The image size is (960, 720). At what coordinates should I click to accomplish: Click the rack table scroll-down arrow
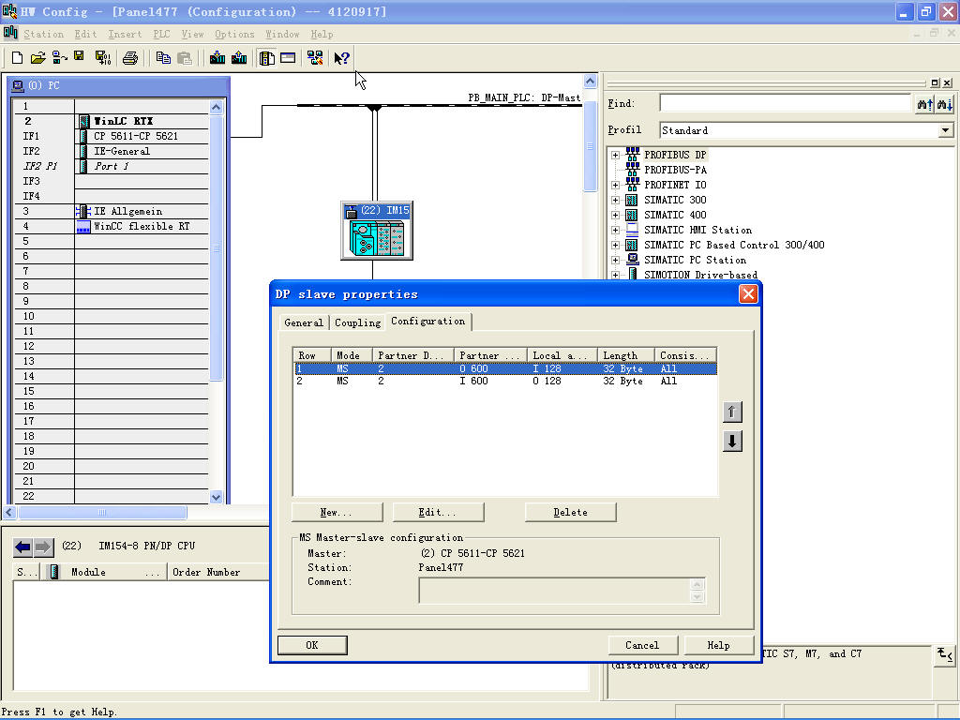(217, 498)
